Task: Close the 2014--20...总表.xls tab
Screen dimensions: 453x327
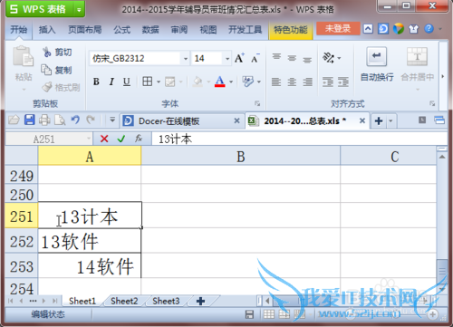Action: pos(362,120)
